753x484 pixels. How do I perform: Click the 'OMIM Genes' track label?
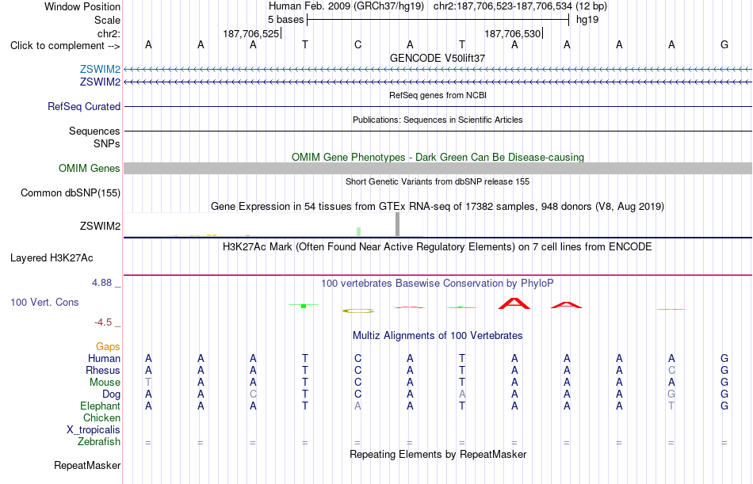pos(89,168)
